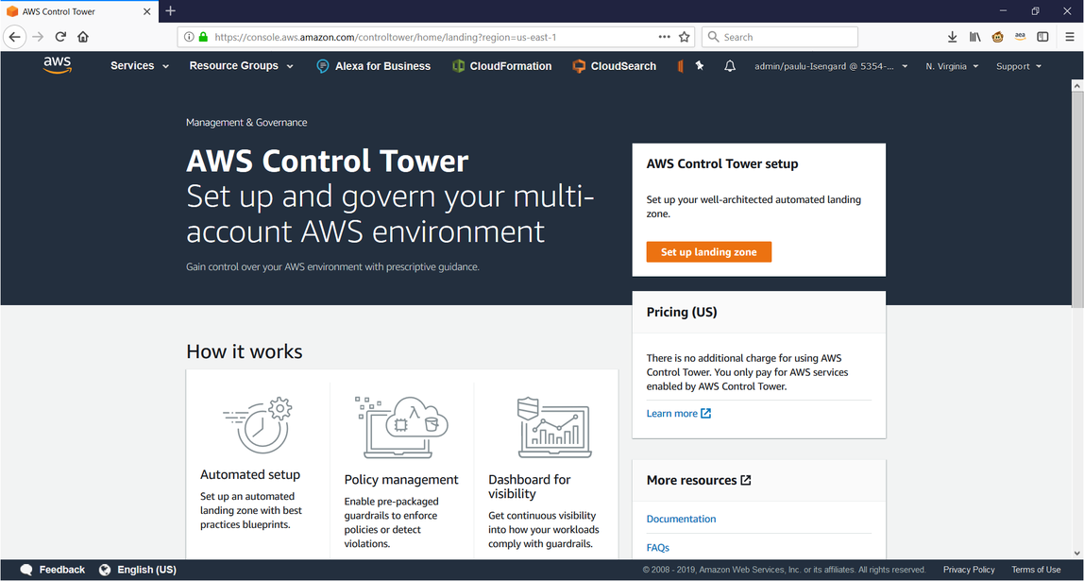Reload the page with refresh icon

[x=60, y=37]
